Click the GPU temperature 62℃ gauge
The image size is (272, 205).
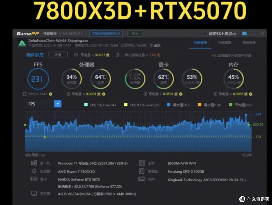click(x=164, y=79)
